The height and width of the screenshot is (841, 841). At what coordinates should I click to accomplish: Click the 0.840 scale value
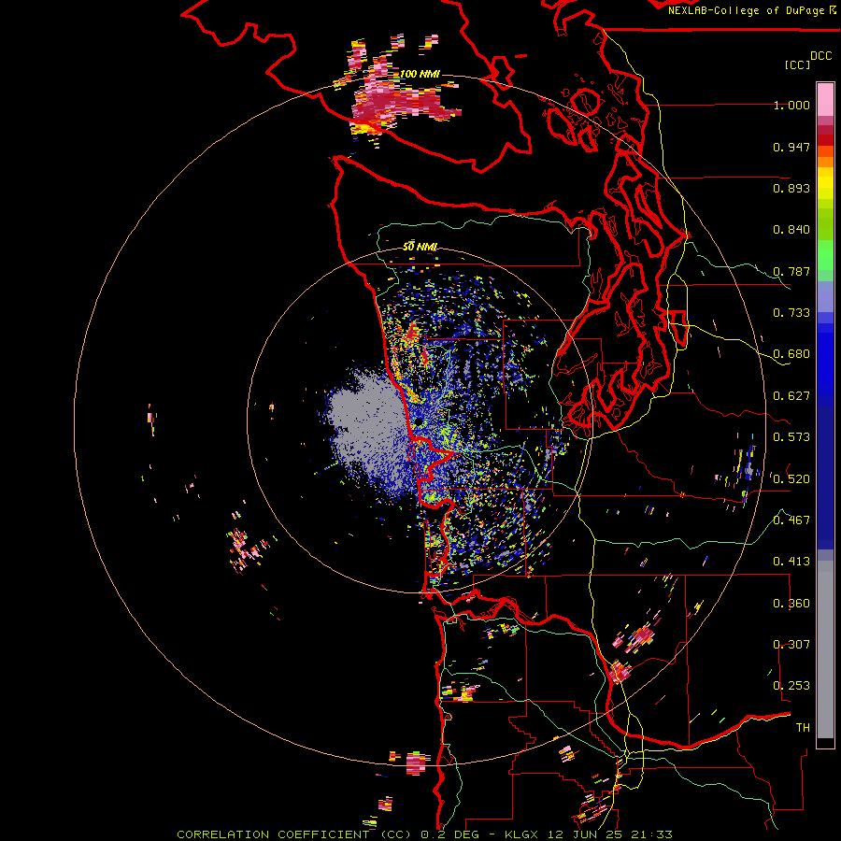click(x=791, y=230)
